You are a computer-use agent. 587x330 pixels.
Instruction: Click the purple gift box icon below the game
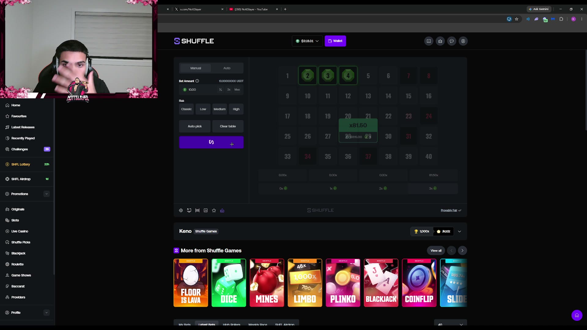[222, 211]
